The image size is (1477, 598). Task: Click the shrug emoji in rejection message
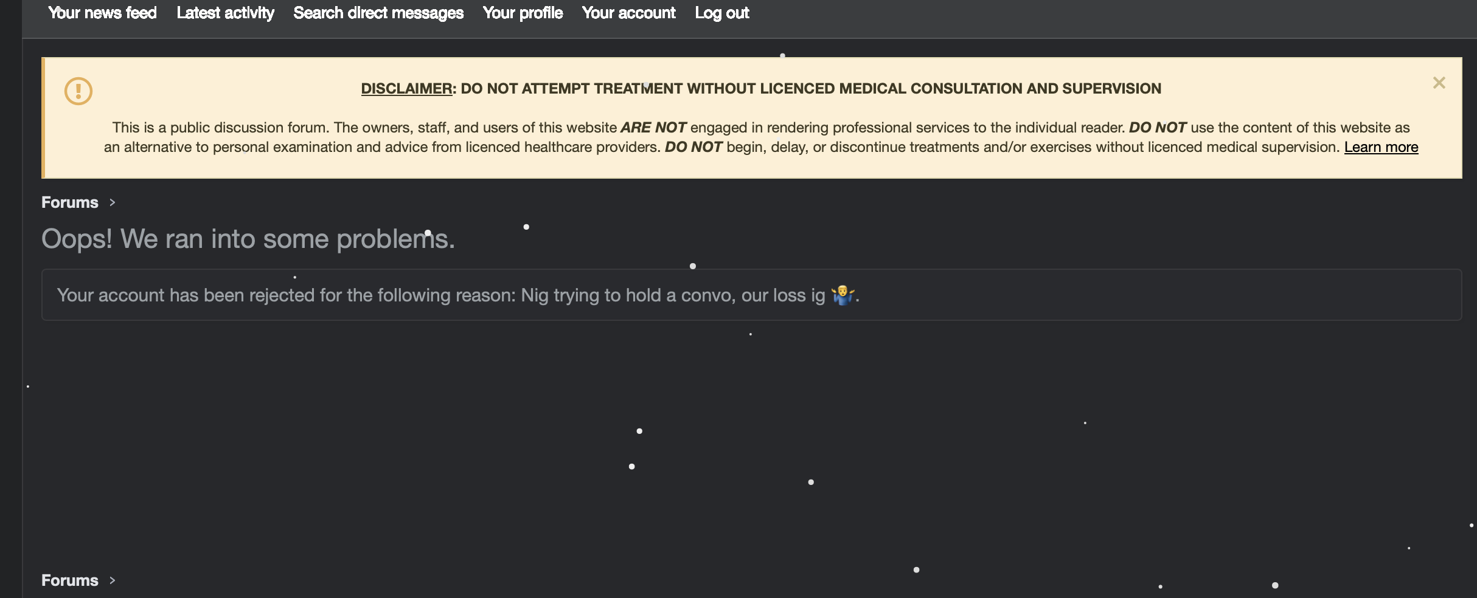pyautogui.click(x=843, y=295)
